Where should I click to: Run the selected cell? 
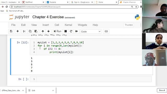[x=57, y=31]
